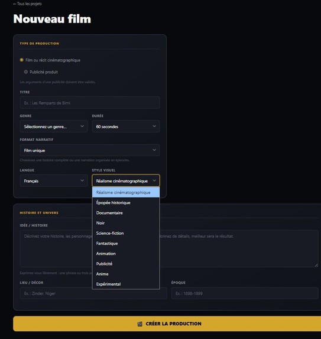Go back via 'Tous les projets' link

click(27, 4)
